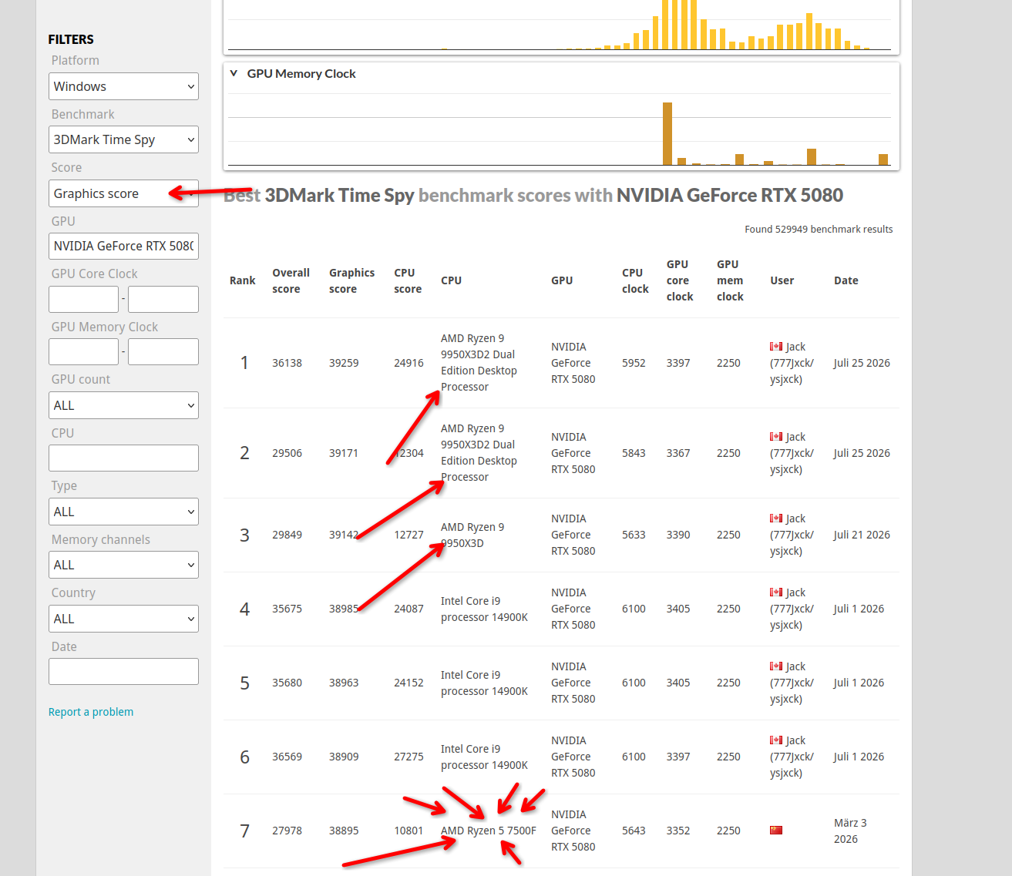Click the tallest bar in GPU Memory Clock chart
Viewport: 1012px width, 876px height.
click(667, 133)
